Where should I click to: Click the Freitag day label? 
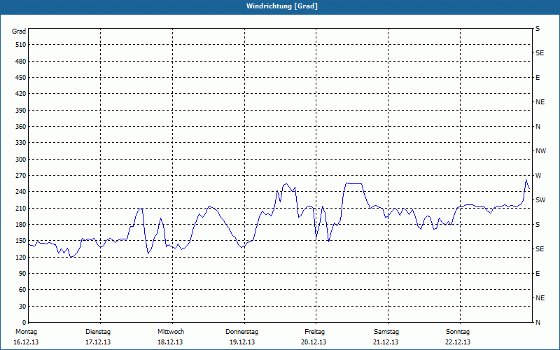[x=314, y=332]
